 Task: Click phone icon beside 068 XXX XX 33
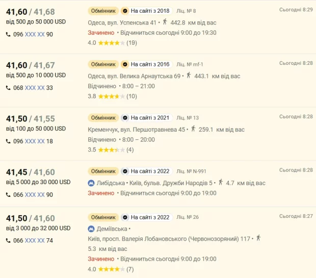click(8, 88)
